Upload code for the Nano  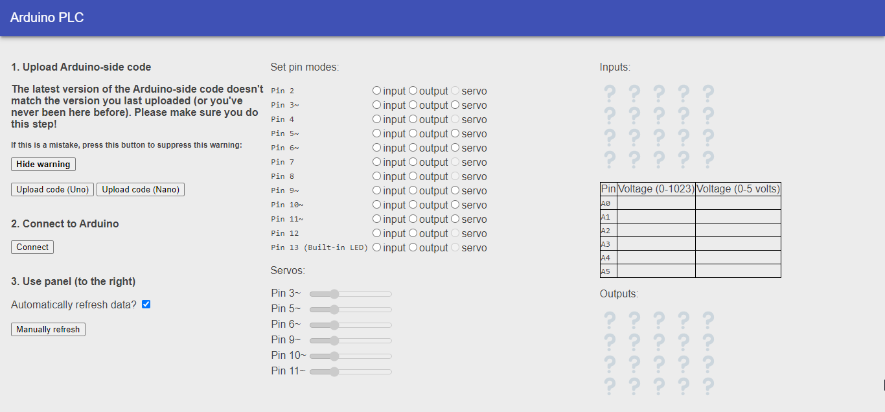141,190
